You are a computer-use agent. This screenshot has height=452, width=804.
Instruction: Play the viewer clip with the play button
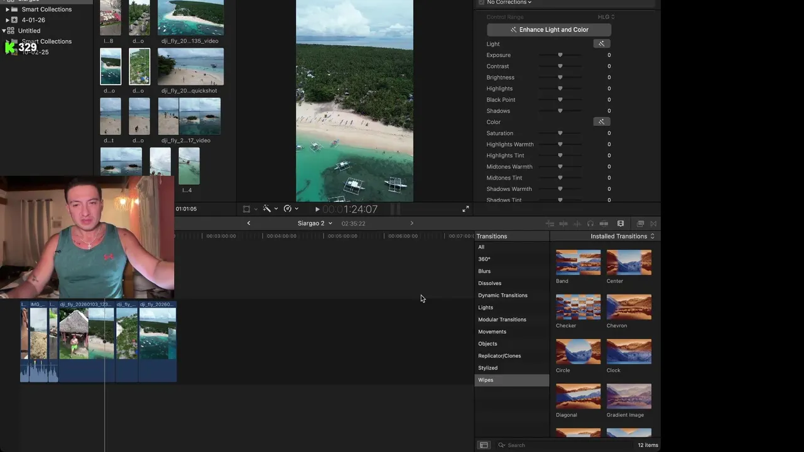click(317, 209)
